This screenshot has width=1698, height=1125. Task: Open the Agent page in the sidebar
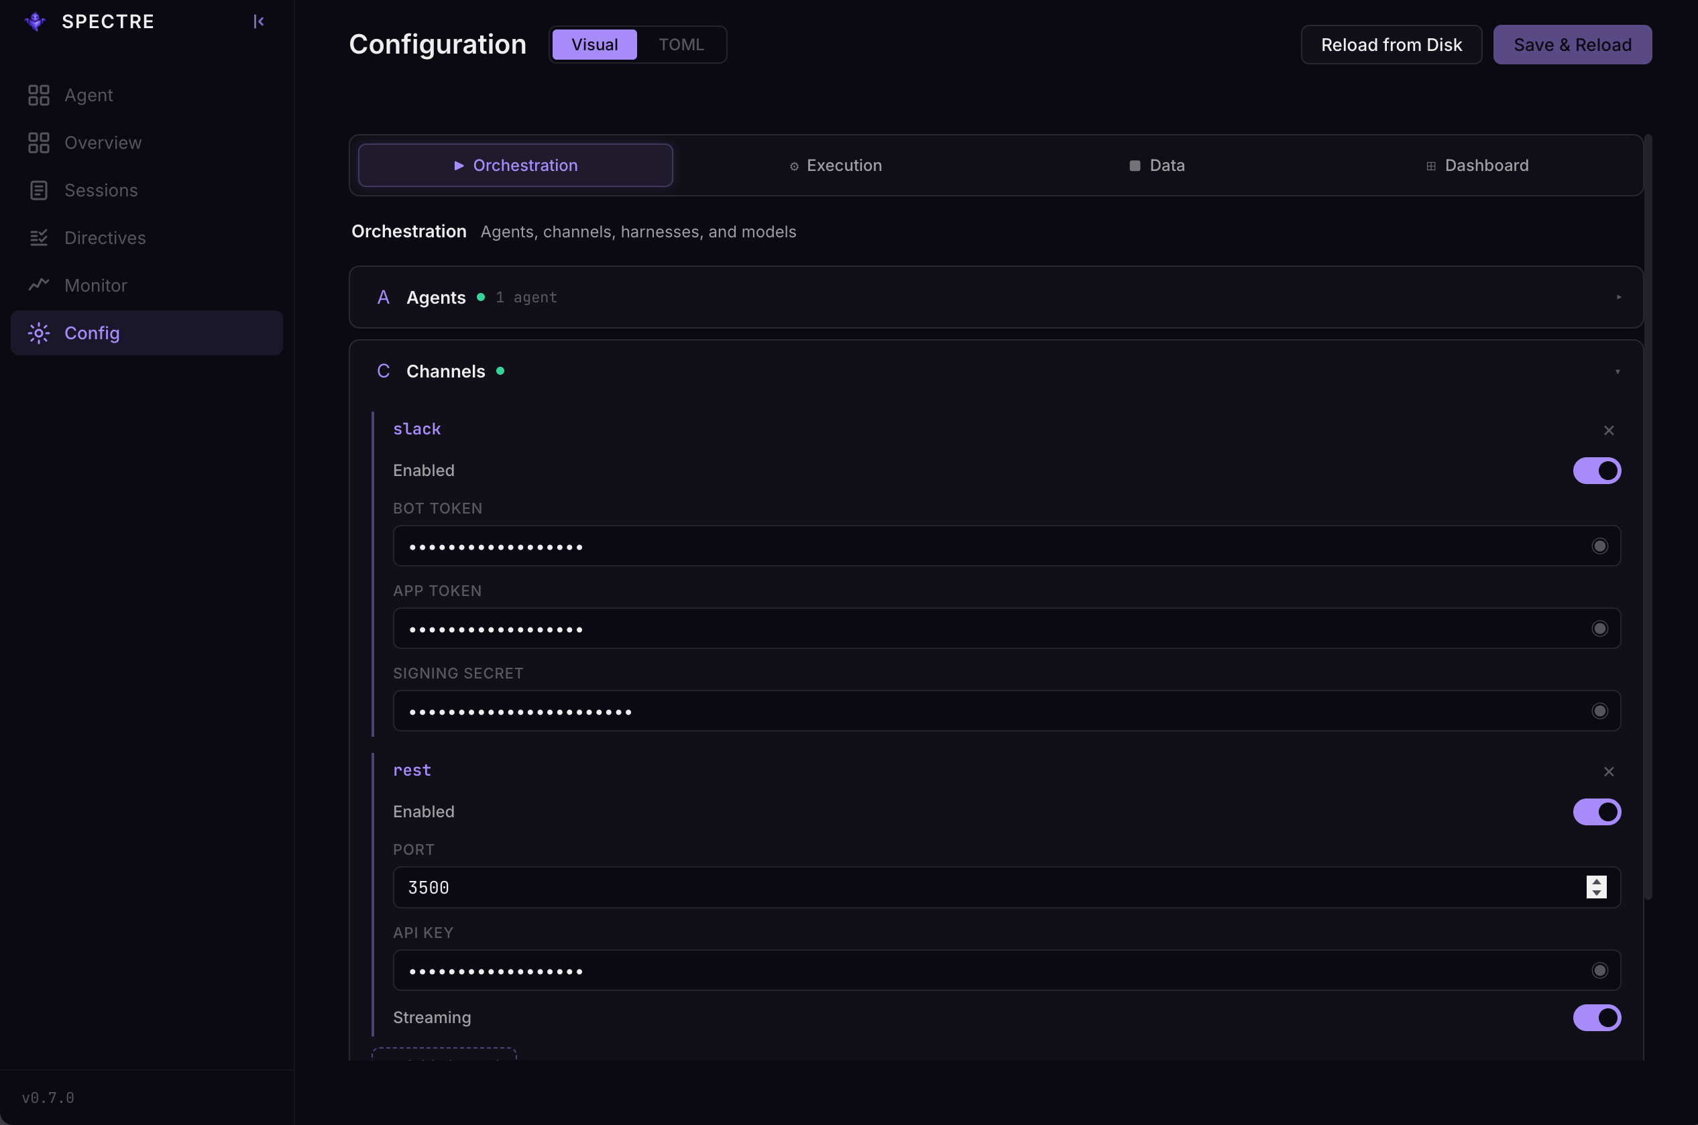coord(146,95)
